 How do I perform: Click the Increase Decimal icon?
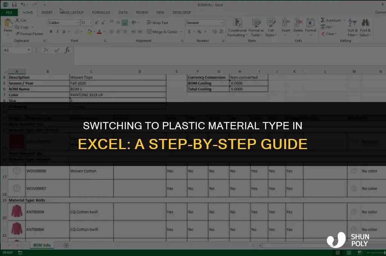tap(214, 32)
